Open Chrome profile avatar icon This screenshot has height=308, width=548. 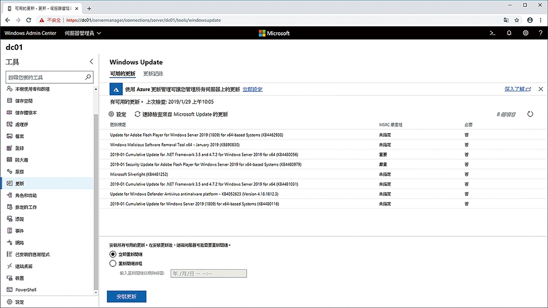tap(530, 20)
